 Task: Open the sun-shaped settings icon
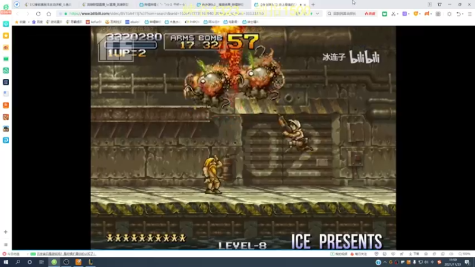point(449,14)
